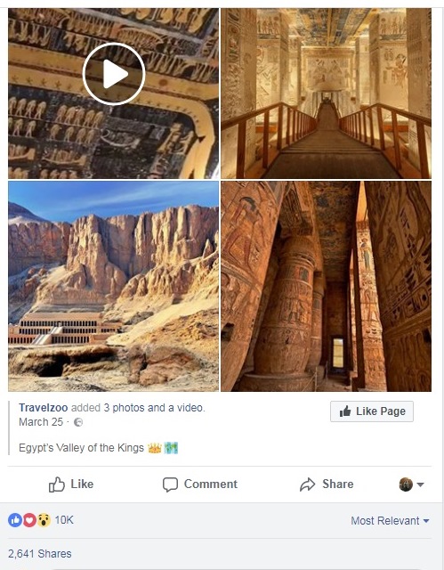The height and width of the screenshot is (570, 444).
Task: Open the tomb corridor with wooden railings photo
Action: 326,94
